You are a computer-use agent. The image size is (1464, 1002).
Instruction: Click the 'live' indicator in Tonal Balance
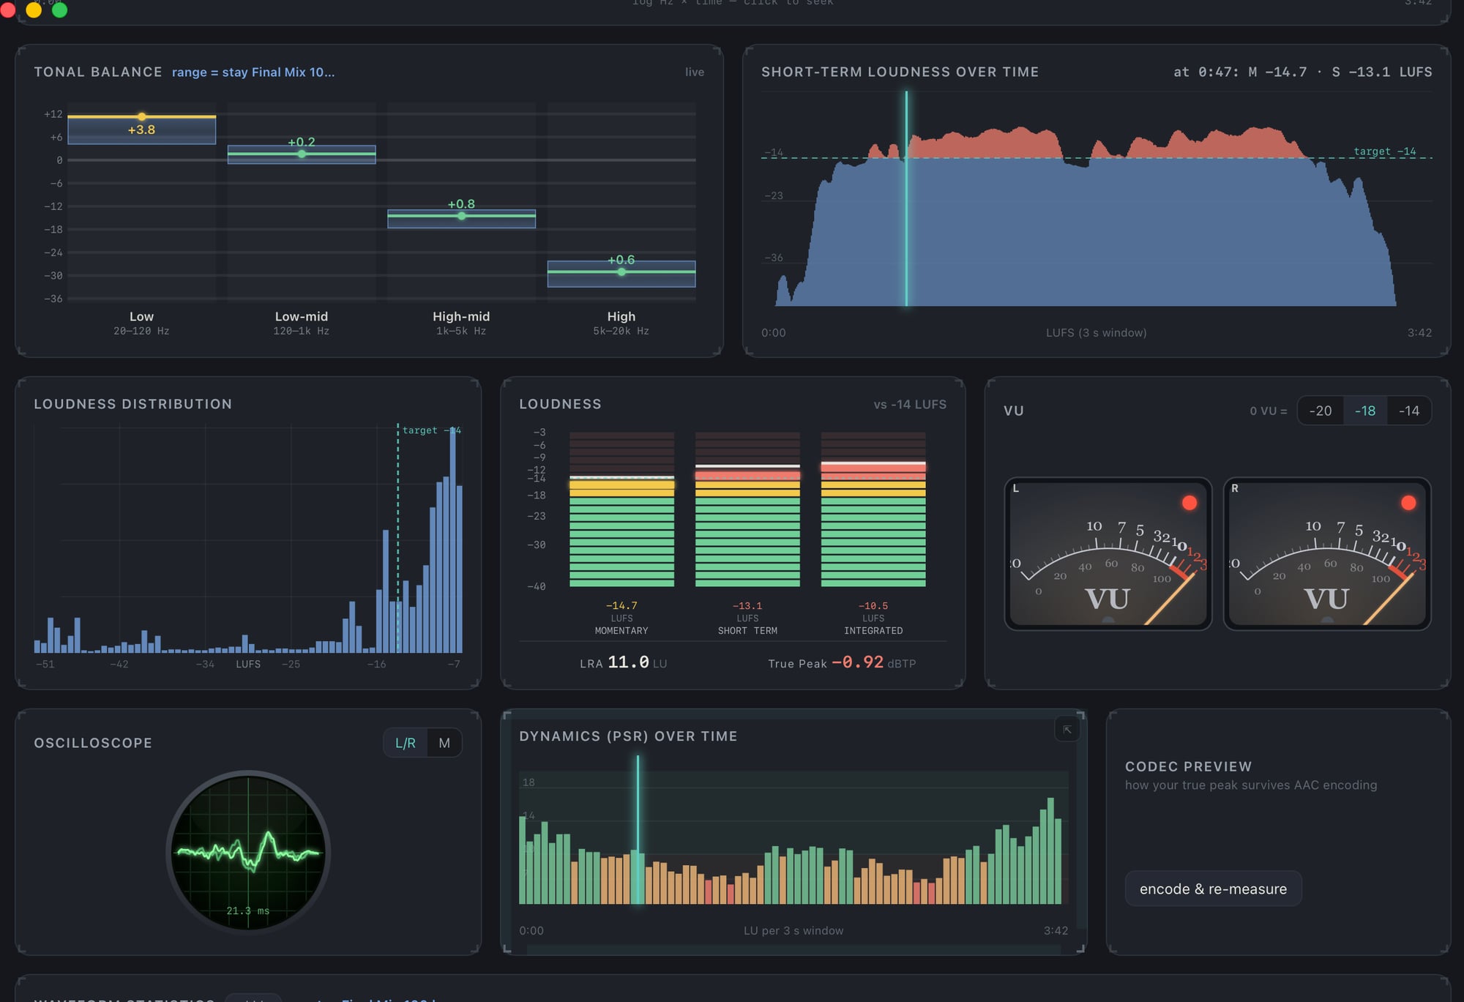click(695, 72)
